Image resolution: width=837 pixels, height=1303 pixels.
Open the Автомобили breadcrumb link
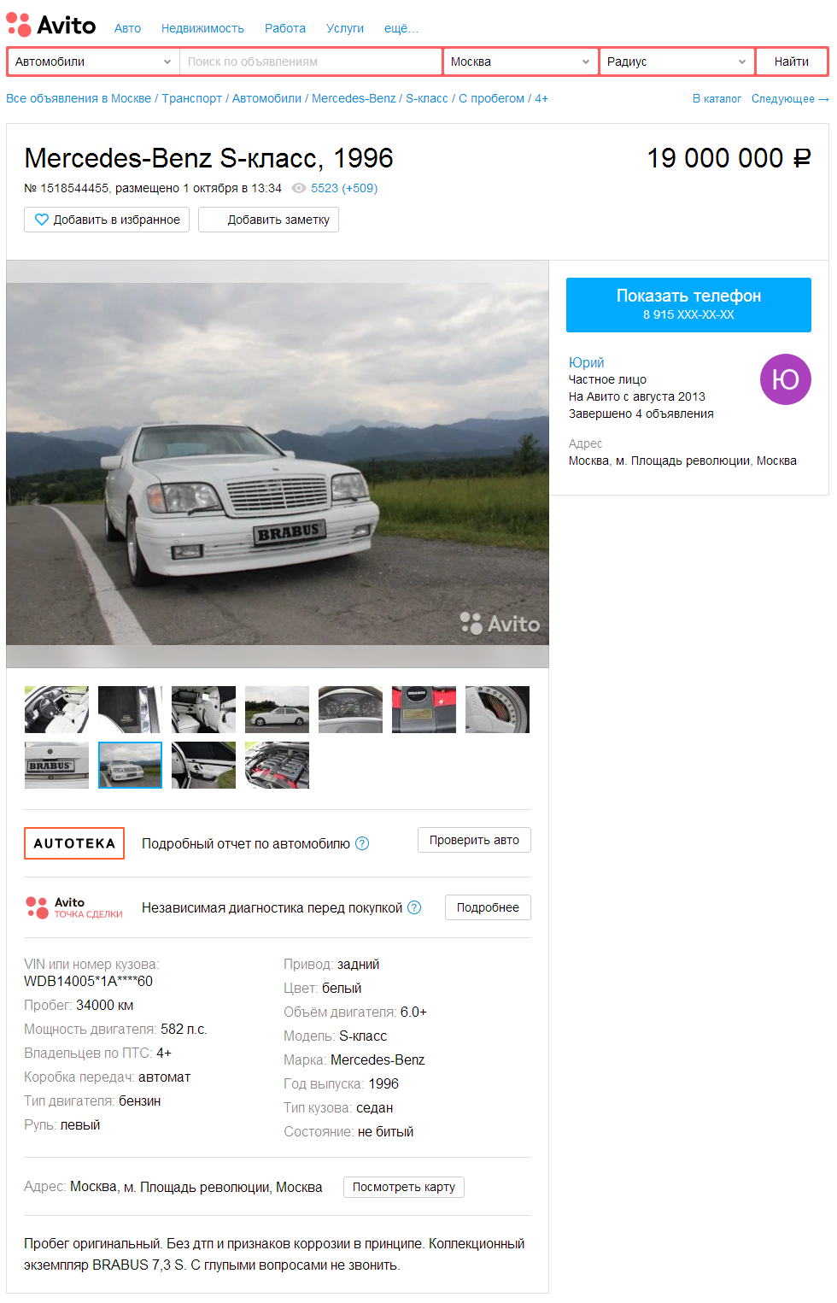click(x=266, y=98)
